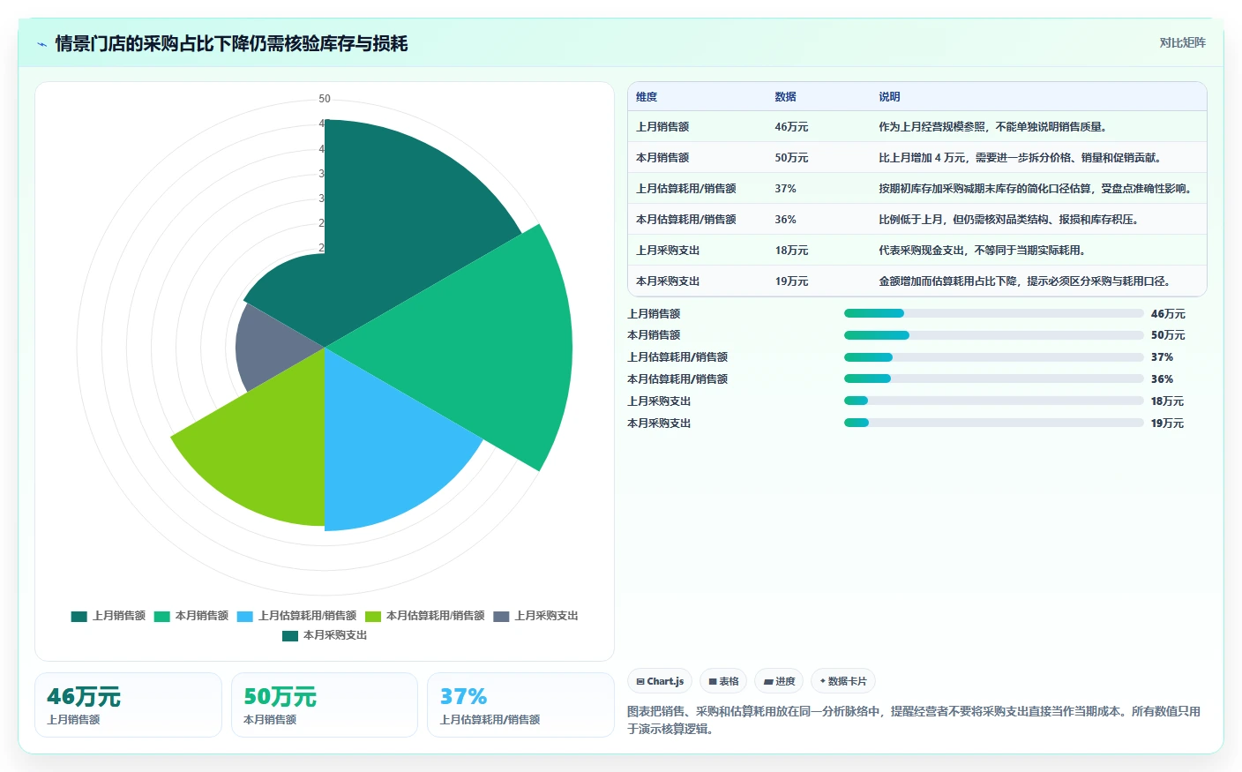The image size is (1242, 772).
Task: Click the 19万元 value beside the progress bar
Action: tap(1167, 423)
